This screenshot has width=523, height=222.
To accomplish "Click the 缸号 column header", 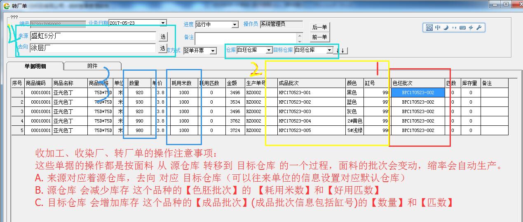I will 377,83.
